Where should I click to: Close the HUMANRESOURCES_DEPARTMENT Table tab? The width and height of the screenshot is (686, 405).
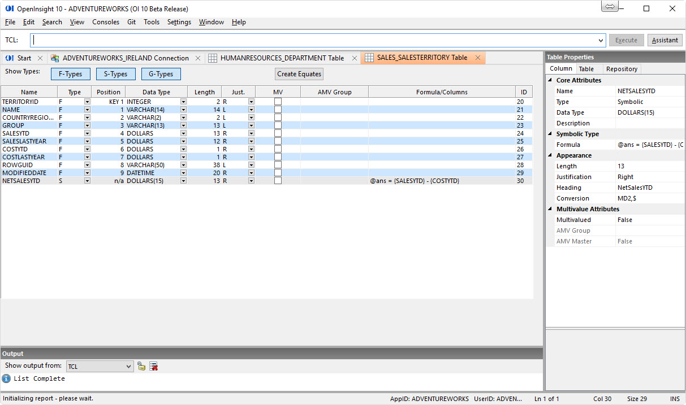click(355, 58)
